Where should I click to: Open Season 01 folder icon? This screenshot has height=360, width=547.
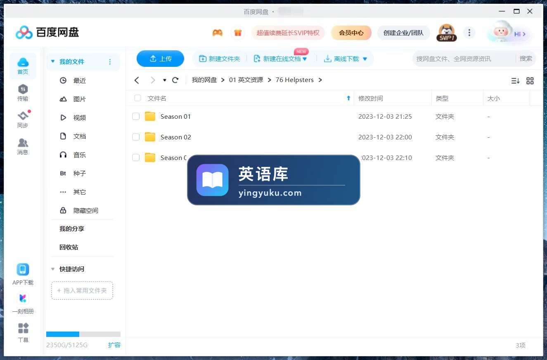tap(150, 116)
